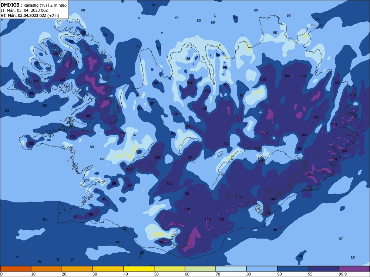This screenshot has width=370, height=277.
Task: Click the 90-95 dark blue legend swatch
Action: (x=293, y=269)
